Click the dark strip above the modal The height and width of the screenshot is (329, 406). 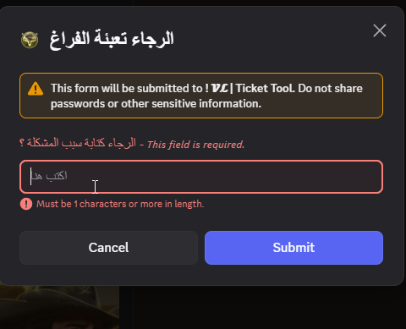click(x=203, y=3)
